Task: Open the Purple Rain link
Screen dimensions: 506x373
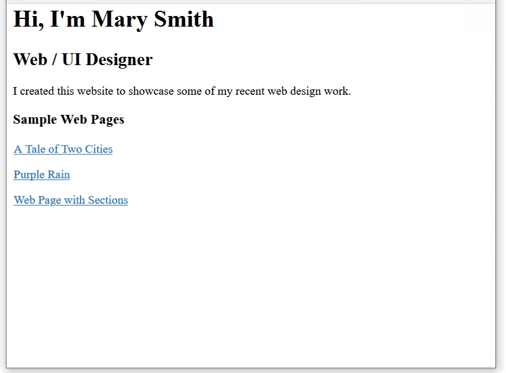Action: 41,175
